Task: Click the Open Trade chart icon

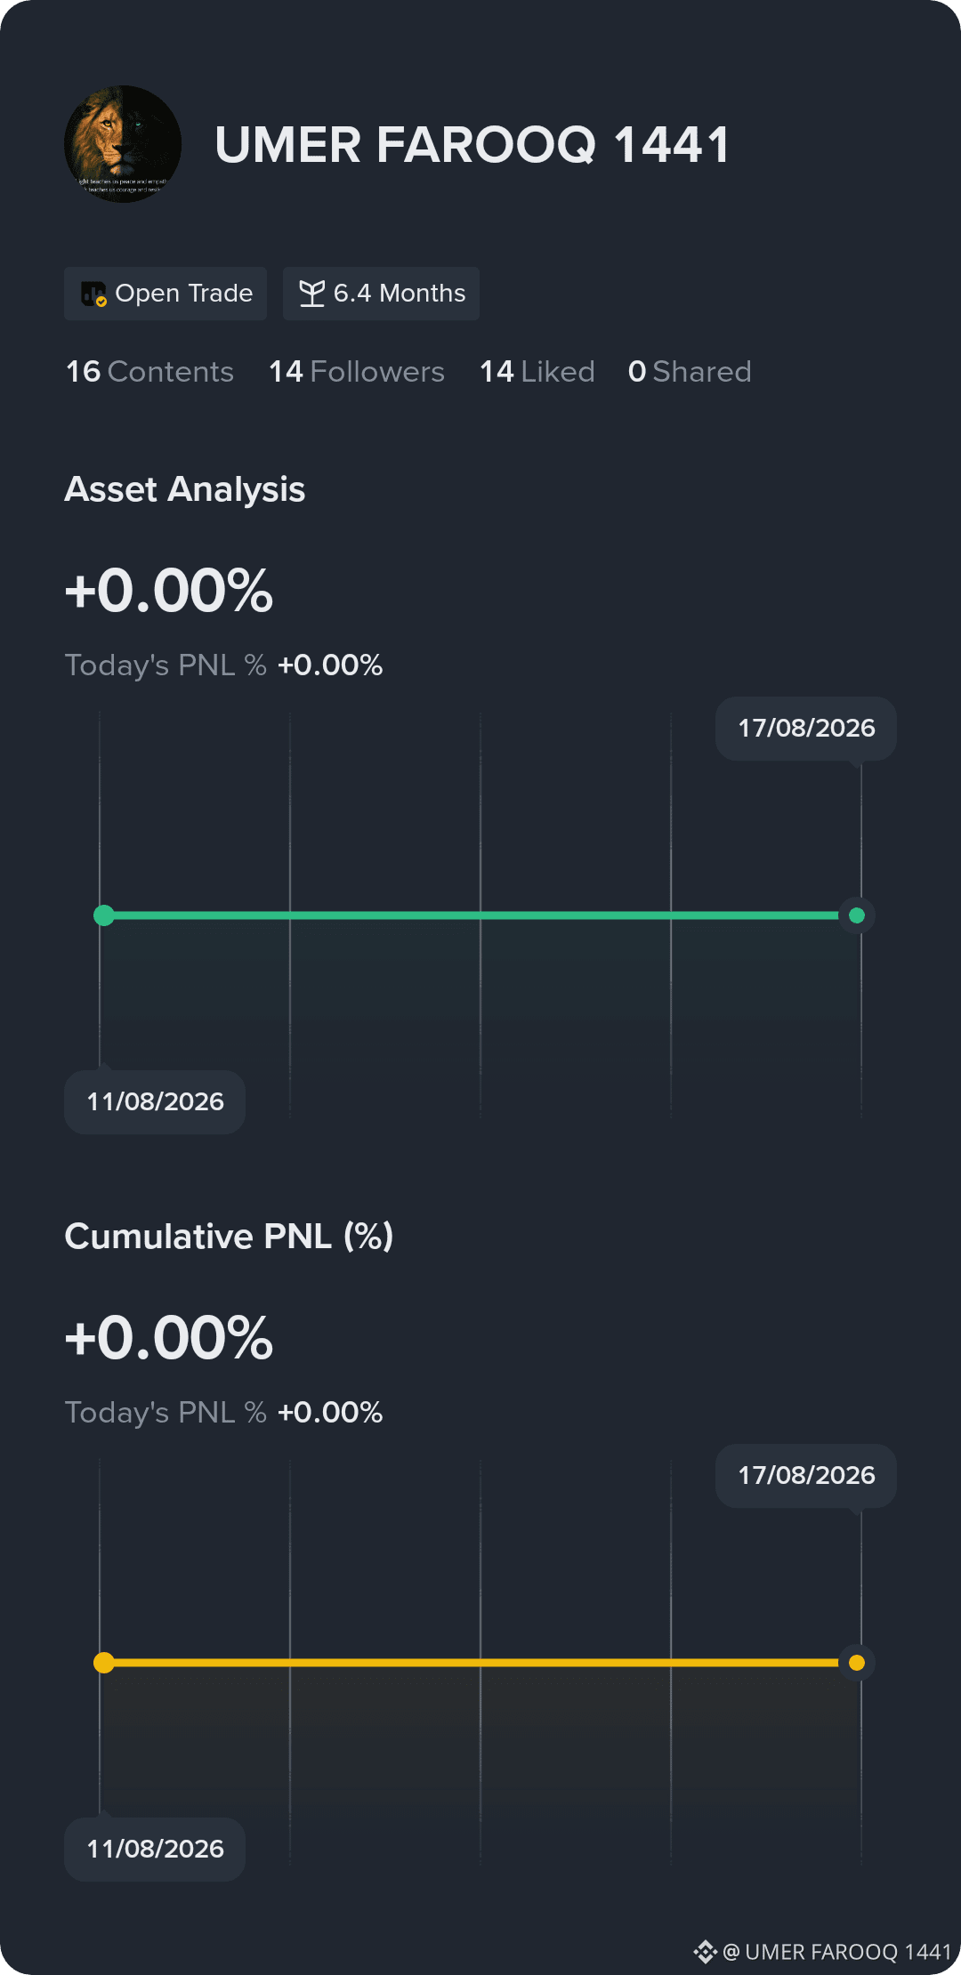Action: (x=93, y=294)
